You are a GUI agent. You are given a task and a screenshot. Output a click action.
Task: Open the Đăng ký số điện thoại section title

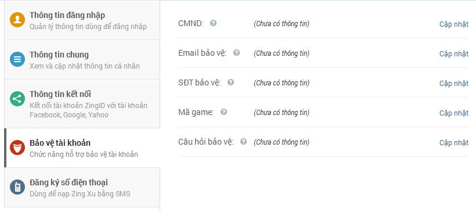click(x=68, y=182)
